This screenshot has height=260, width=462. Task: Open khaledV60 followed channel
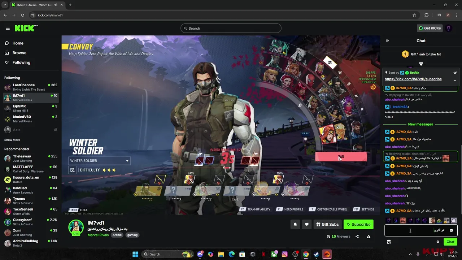point(31,119)
